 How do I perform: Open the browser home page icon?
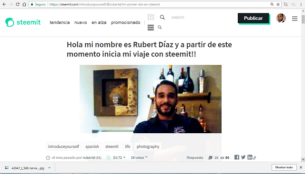coord(24,4)
